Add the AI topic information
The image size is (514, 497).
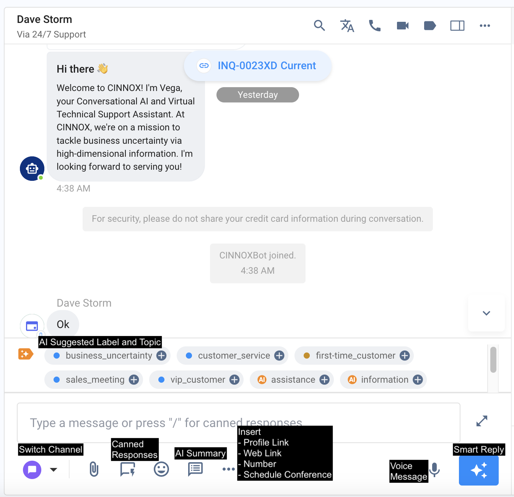(x=418, y=380)
